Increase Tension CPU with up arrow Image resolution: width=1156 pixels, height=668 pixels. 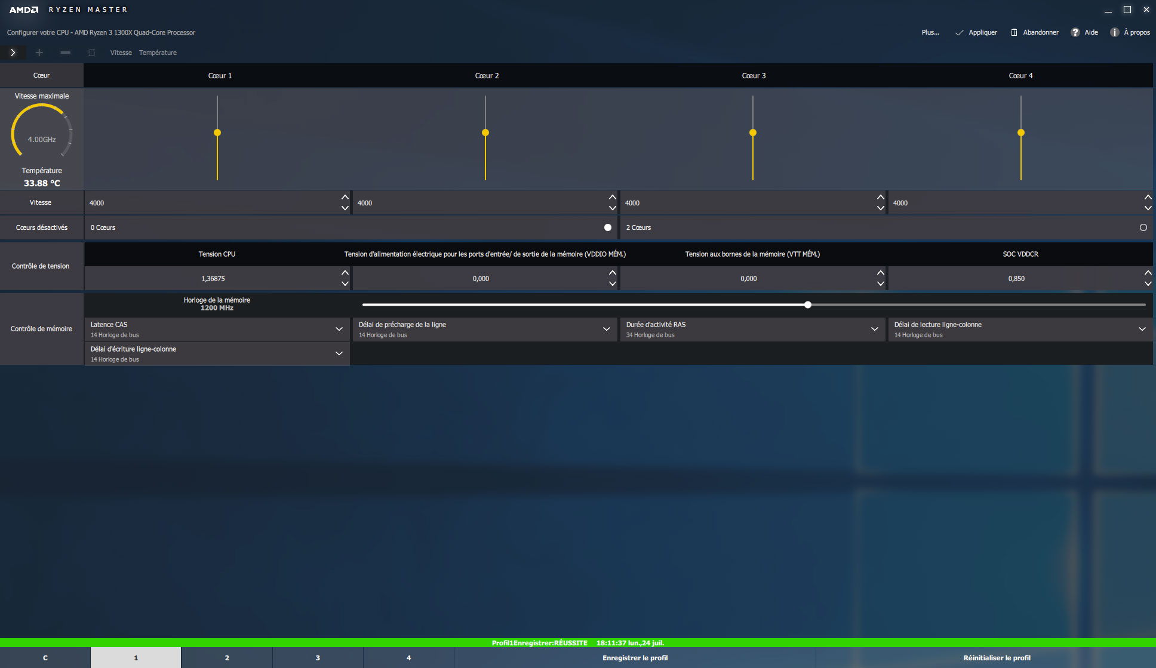click(x=345, y=273)
